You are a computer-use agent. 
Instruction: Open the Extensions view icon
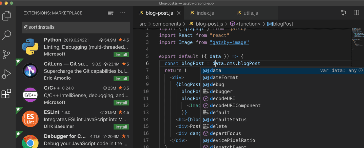pos(7,93)
